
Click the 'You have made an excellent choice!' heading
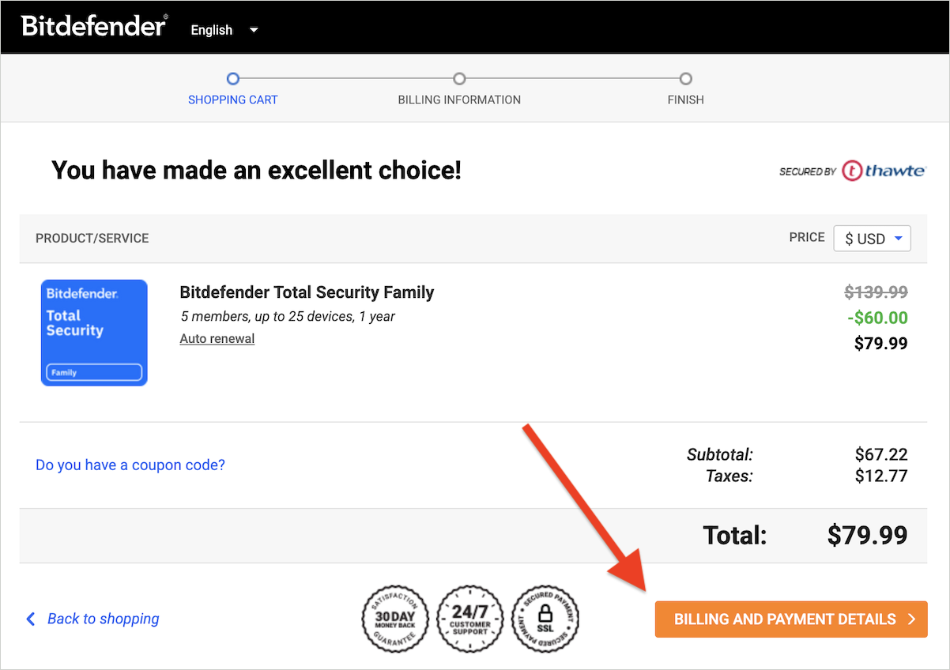click(x=256, y=170)
